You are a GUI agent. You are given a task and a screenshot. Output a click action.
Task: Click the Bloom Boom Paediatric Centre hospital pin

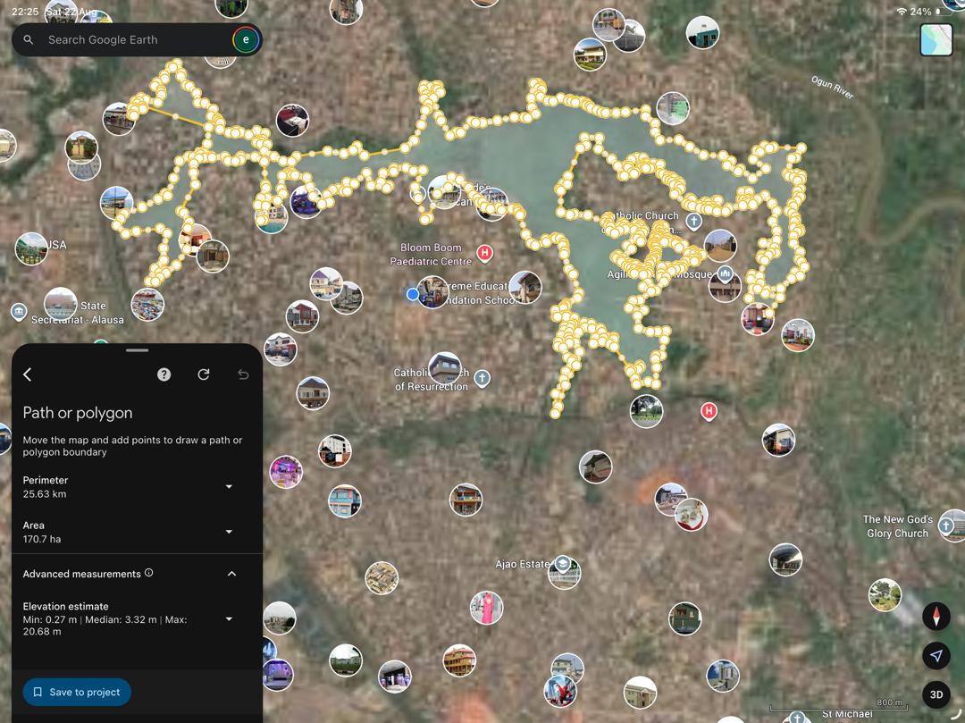(485, 252)
